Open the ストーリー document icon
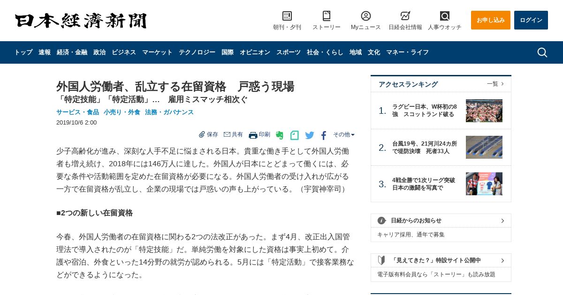563x295 pixels. 327,16
